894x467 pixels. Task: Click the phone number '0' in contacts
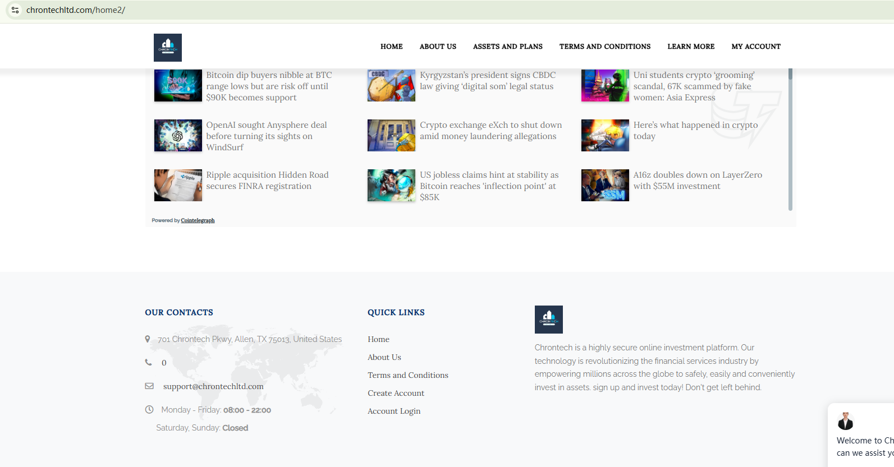[164, 363]
